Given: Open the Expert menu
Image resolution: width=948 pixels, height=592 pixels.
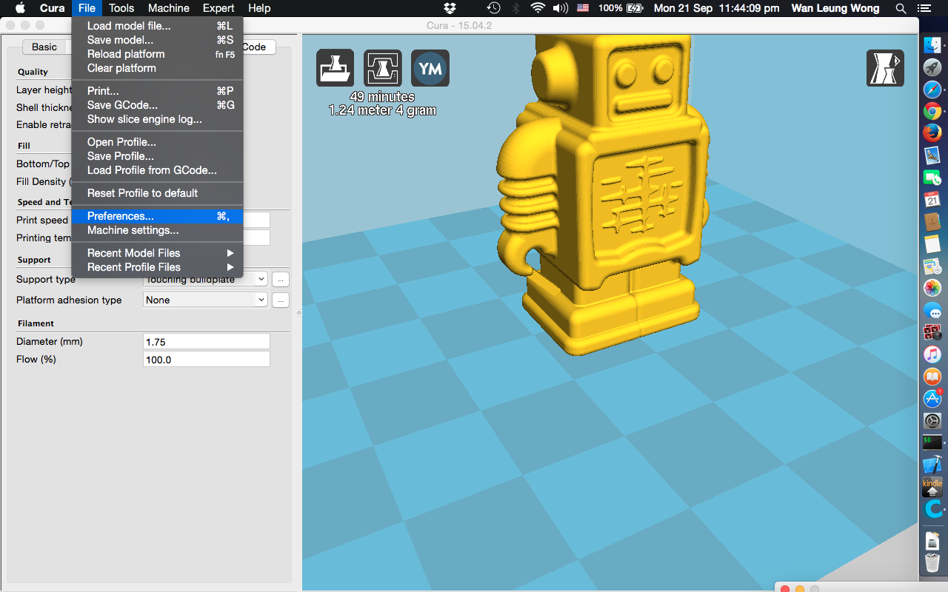Looking at the screenshot, I should (x=218, y=8).
